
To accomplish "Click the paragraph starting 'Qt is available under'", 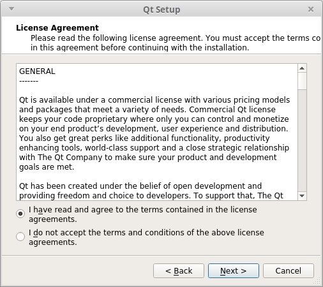I will pos(154,133).
